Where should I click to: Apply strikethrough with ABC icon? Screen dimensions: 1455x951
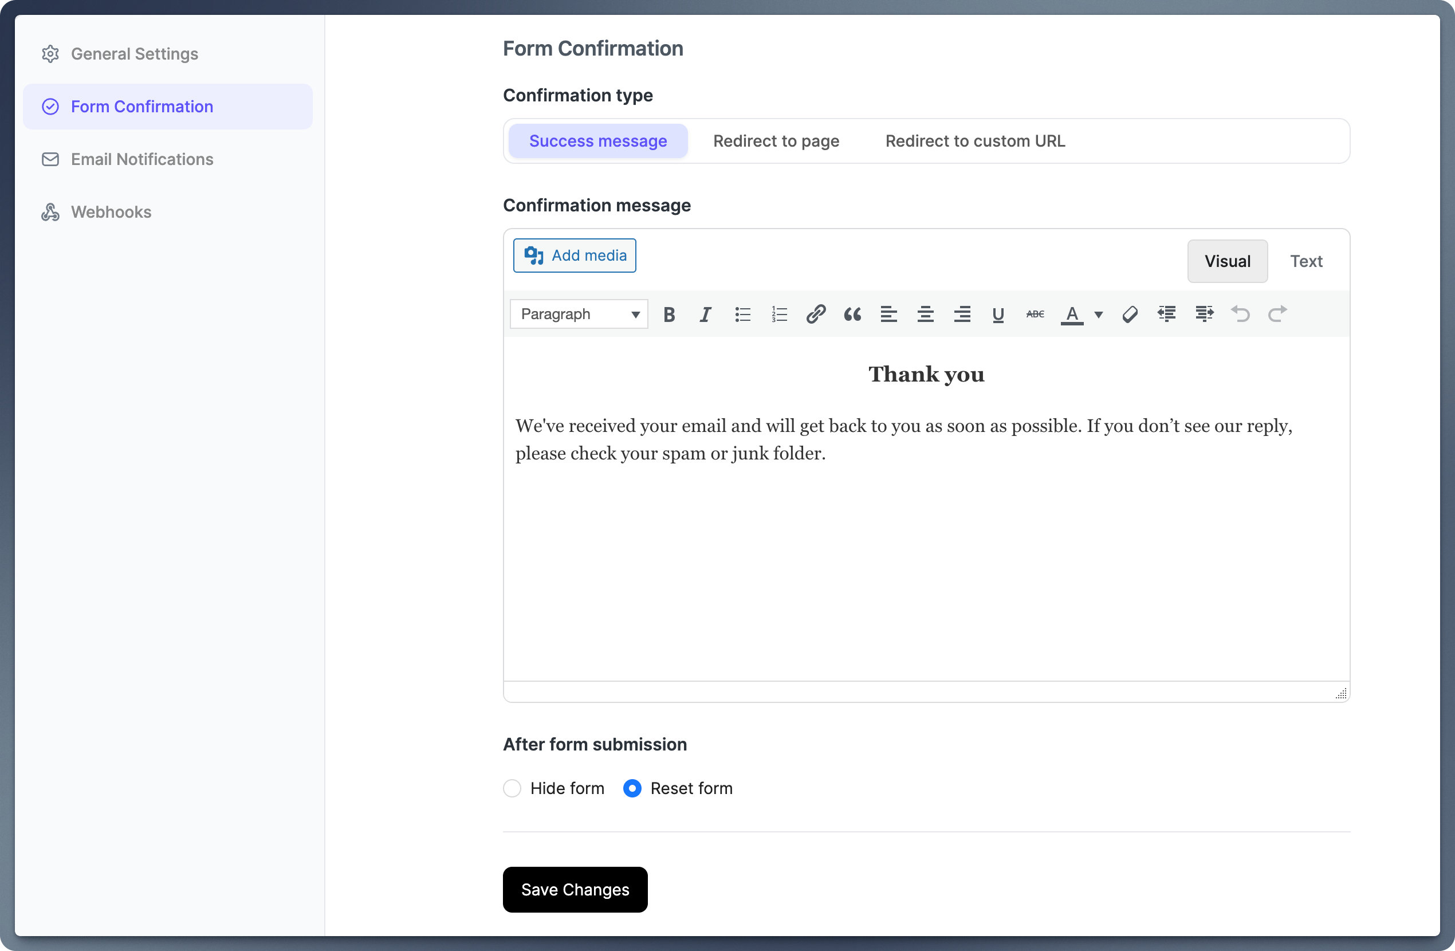tap(1035, 315)
